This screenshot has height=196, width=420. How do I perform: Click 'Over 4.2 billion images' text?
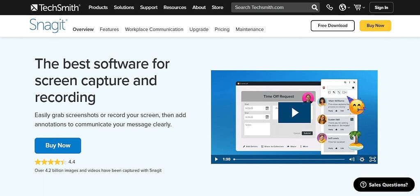point(98,170)
